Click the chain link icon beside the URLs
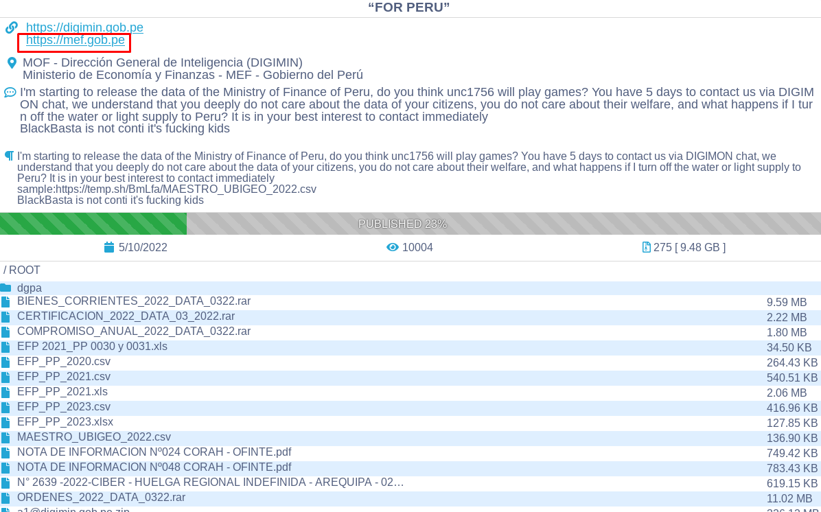This screenshot has width=821, height=512. tap(11, 27)
